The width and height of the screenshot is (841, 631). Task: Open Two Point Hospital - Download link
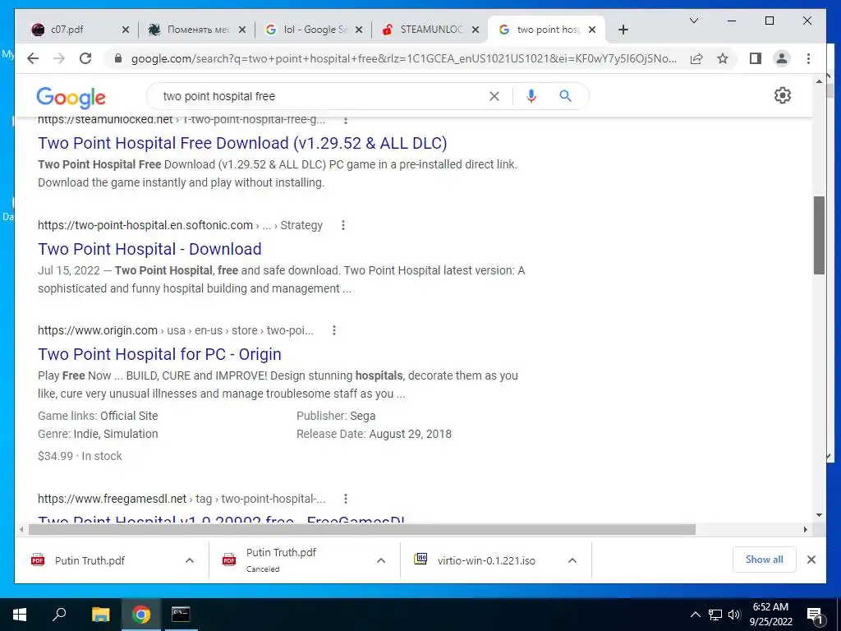pyautogui.click(x=149, y=249)
